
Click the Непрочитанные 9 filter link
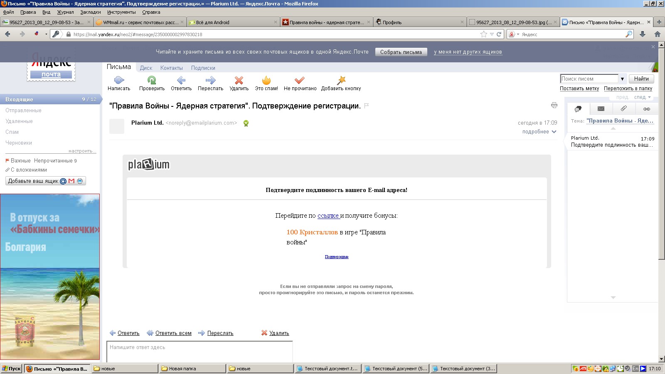(x=55, y=160)
